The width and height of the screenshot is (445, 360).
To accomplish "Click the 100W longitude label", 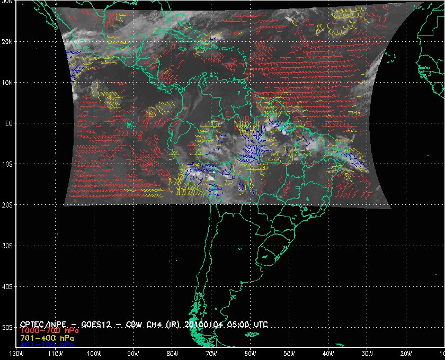I will [x=94, y=354].
